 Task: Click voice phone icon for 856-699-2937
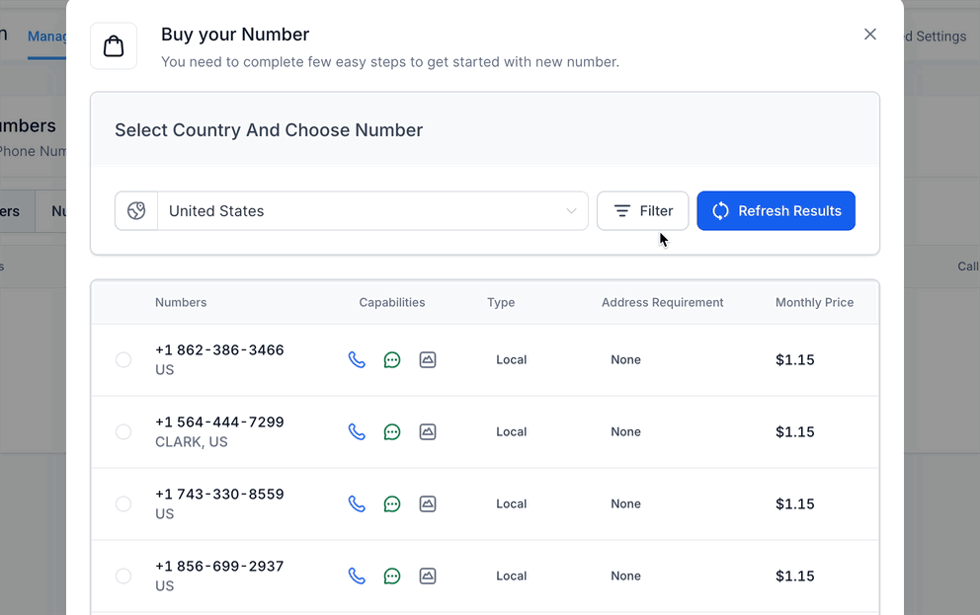357,576
